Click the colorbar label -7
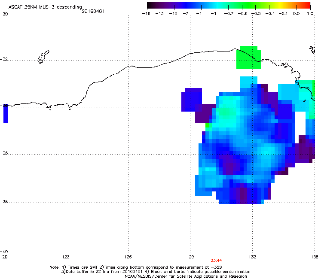318x279 pixels. pos(185,14)
